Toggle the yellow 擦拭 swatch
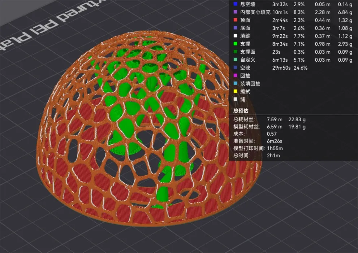The width and height of the screenshot is (358, 253). tap(236, 91)
